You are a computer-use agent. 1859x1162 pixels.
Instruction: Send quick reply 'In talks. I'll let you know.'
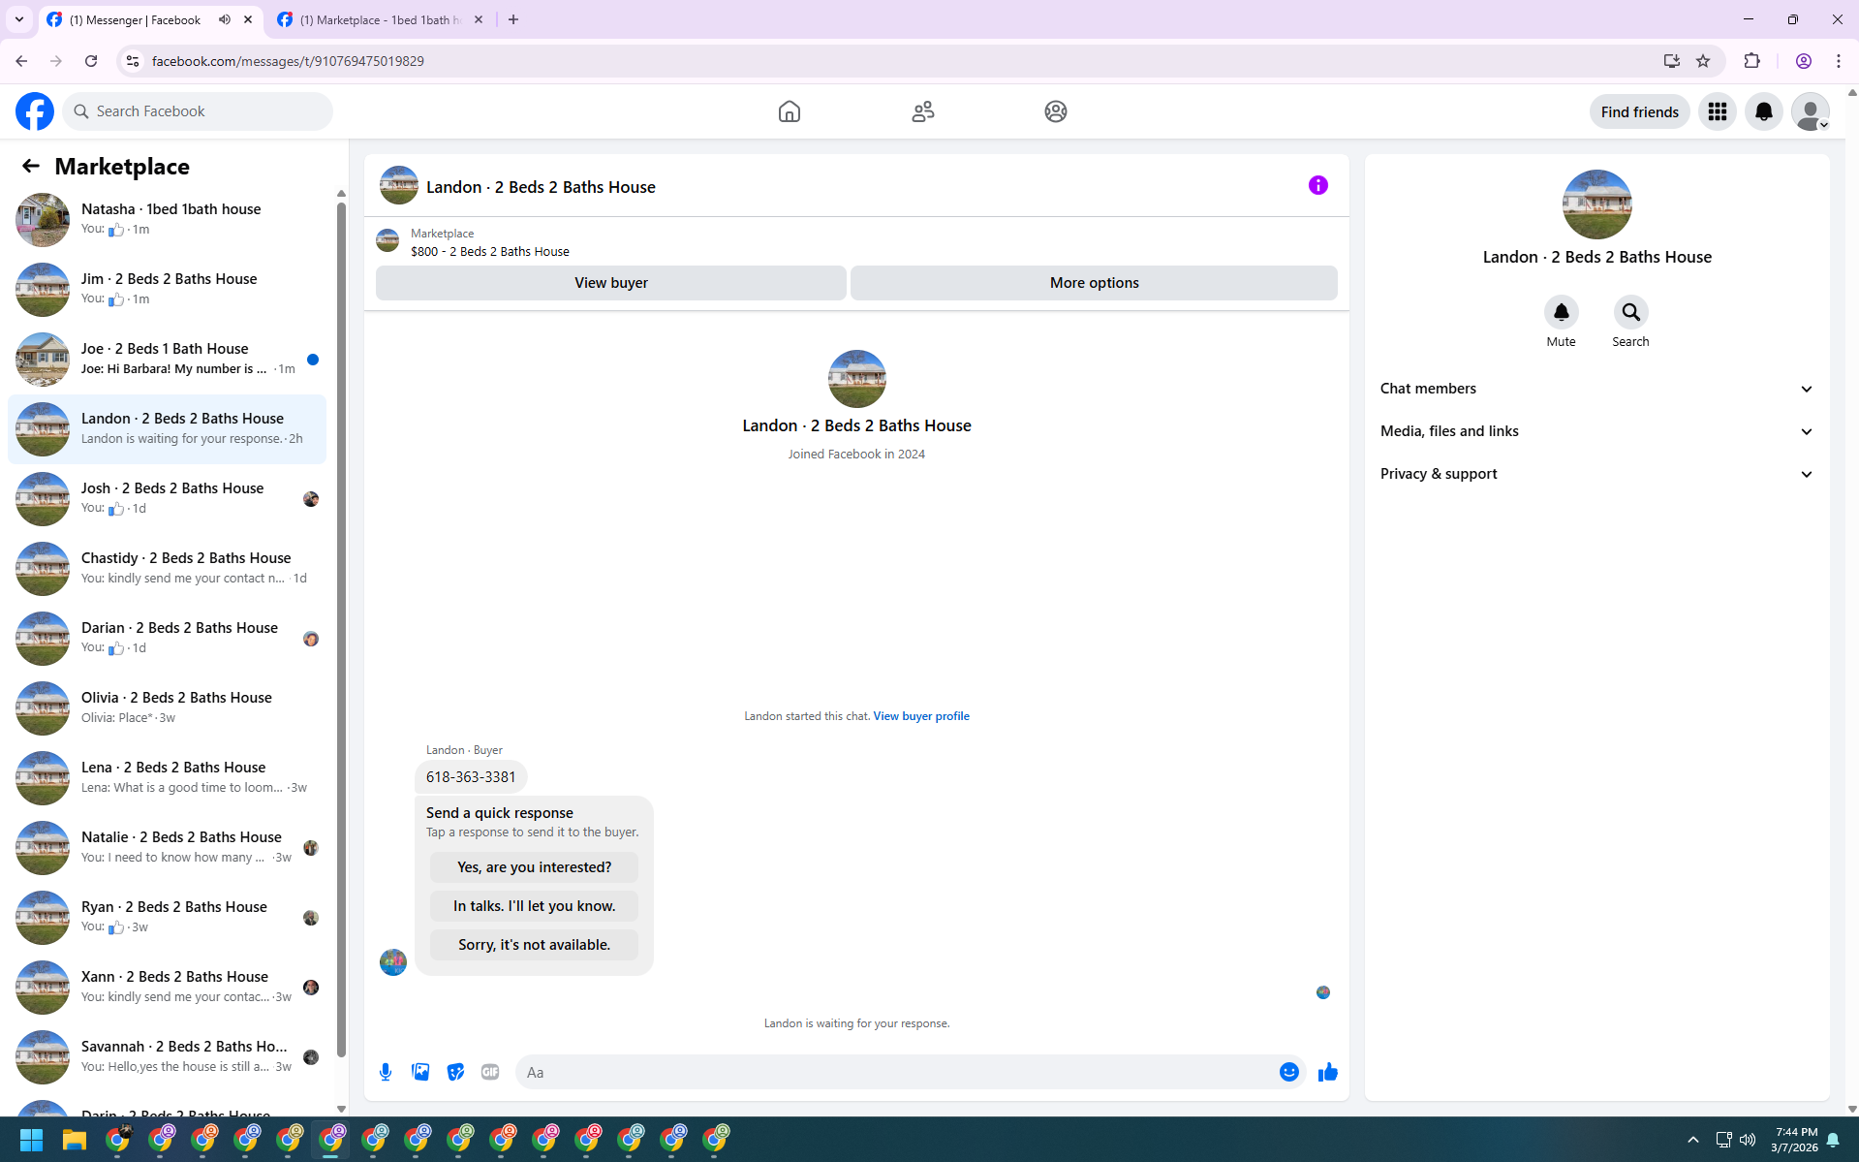534,906
